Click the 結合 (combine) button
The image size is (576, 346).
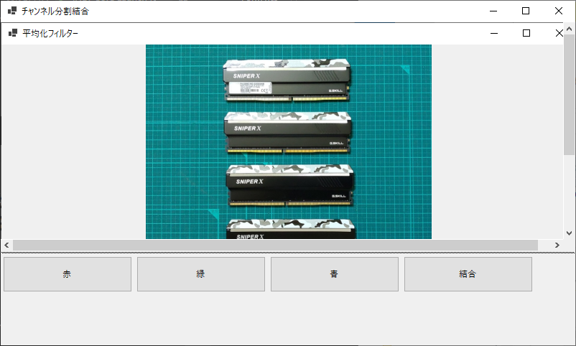point(468,274)
